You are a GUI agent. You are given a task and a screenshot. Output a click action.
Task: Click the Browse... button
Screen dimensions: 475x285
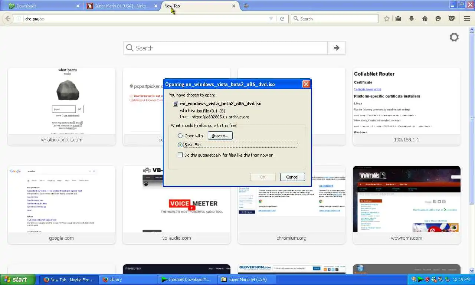tap(220, 135)
